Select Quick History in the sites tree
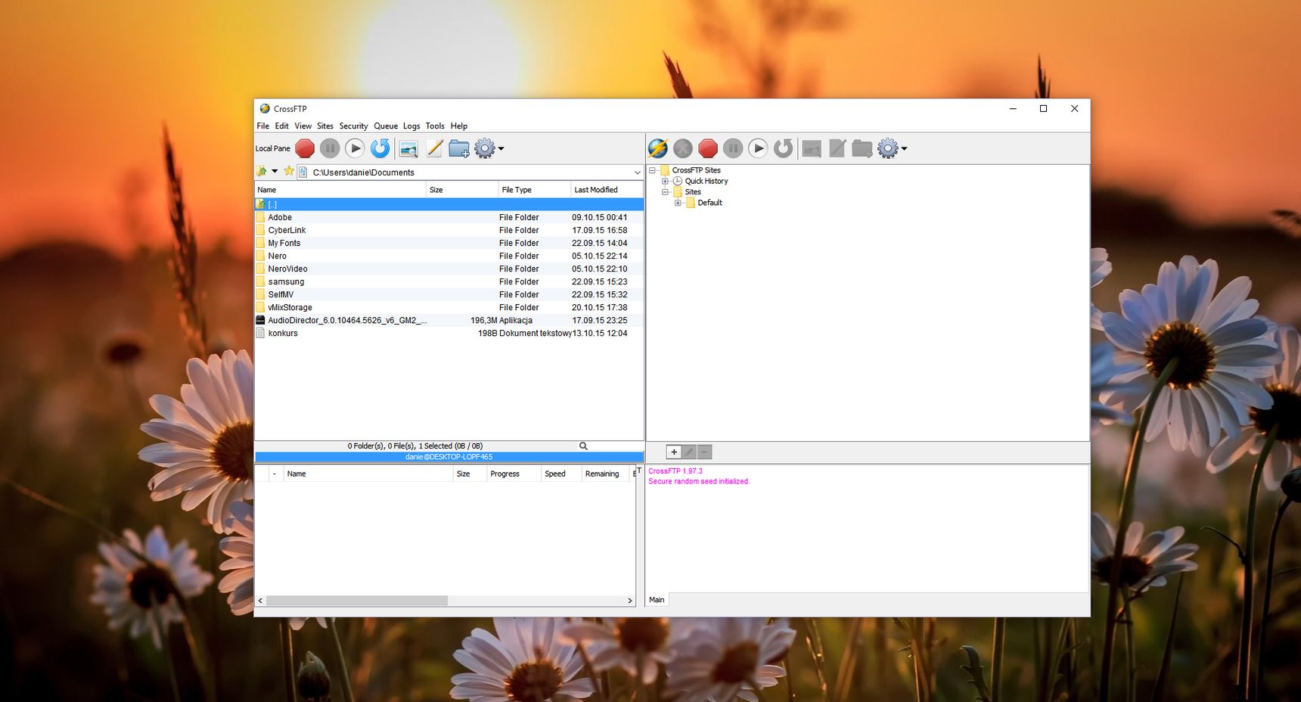This screenshot has height=702, width=1301. click(706, 181)
